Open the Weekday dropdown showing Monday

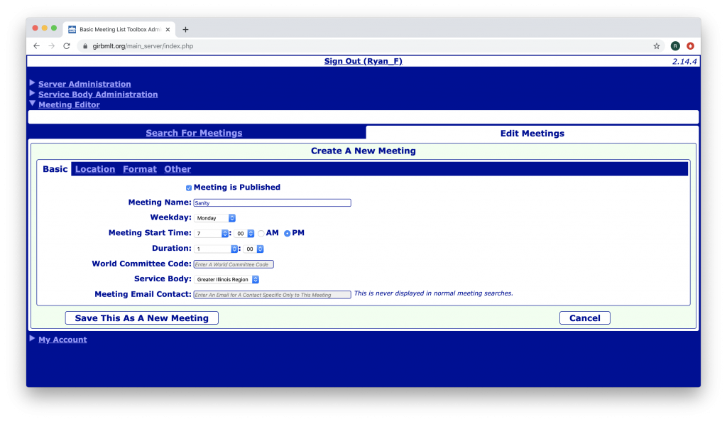pos(214,218)
